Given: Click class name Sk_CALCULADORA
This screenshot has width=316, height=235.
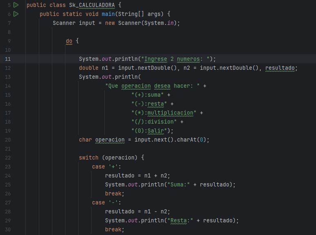Looking at the screenshot, I should click(x=92, y=5).
